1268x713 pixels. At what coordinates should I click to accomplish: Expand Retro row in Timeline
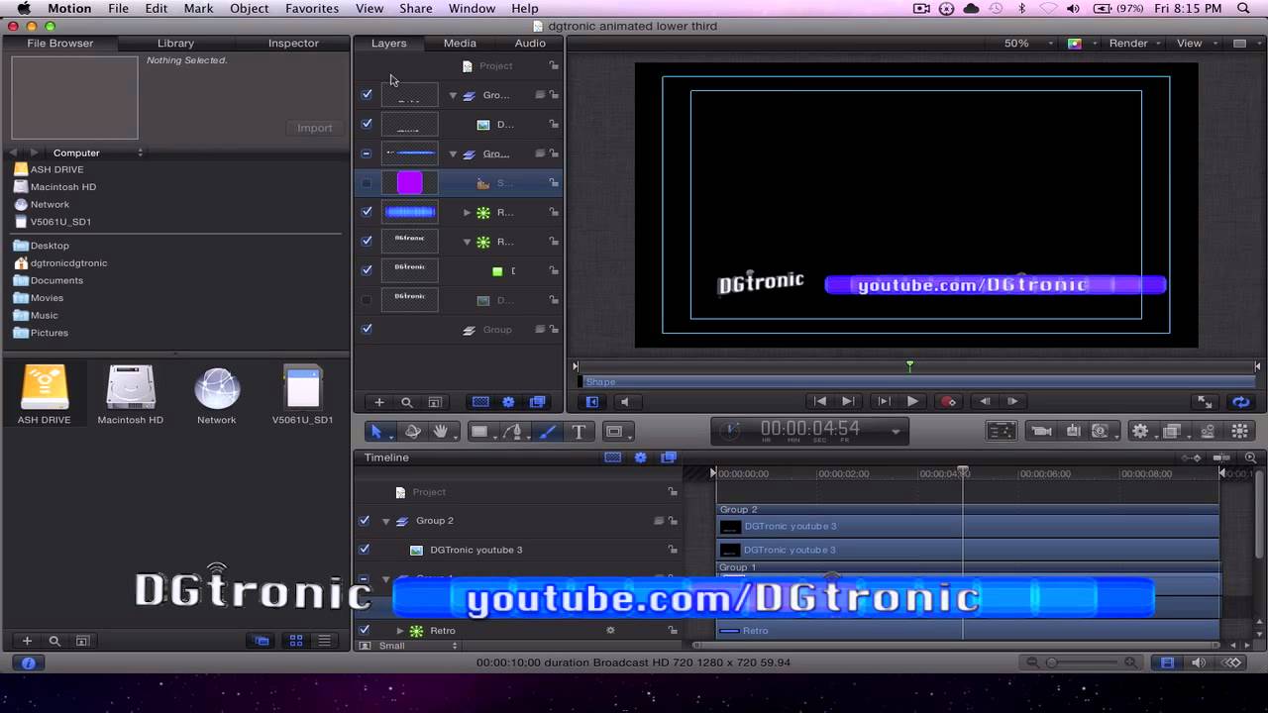pyautogui.click(x=400, y=631)
